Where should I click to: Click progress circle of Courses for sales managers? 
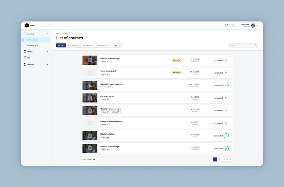click(226, 85)
